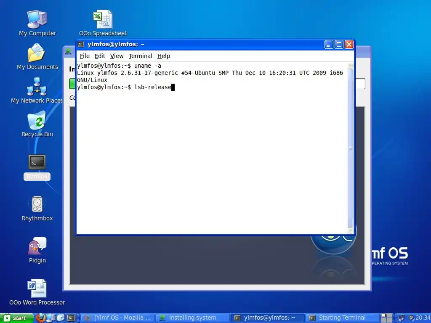Switch to Ylmf OS Mozilla taskbar window
This screenshot has height=323, width=431.
(118, 318)
